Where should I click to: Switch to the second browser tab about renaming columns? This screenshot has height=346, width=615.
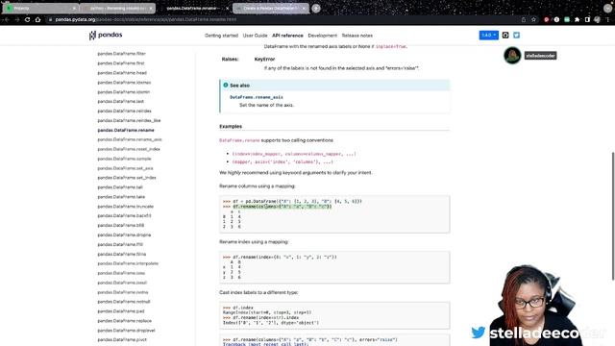click(x=117, y=9)
